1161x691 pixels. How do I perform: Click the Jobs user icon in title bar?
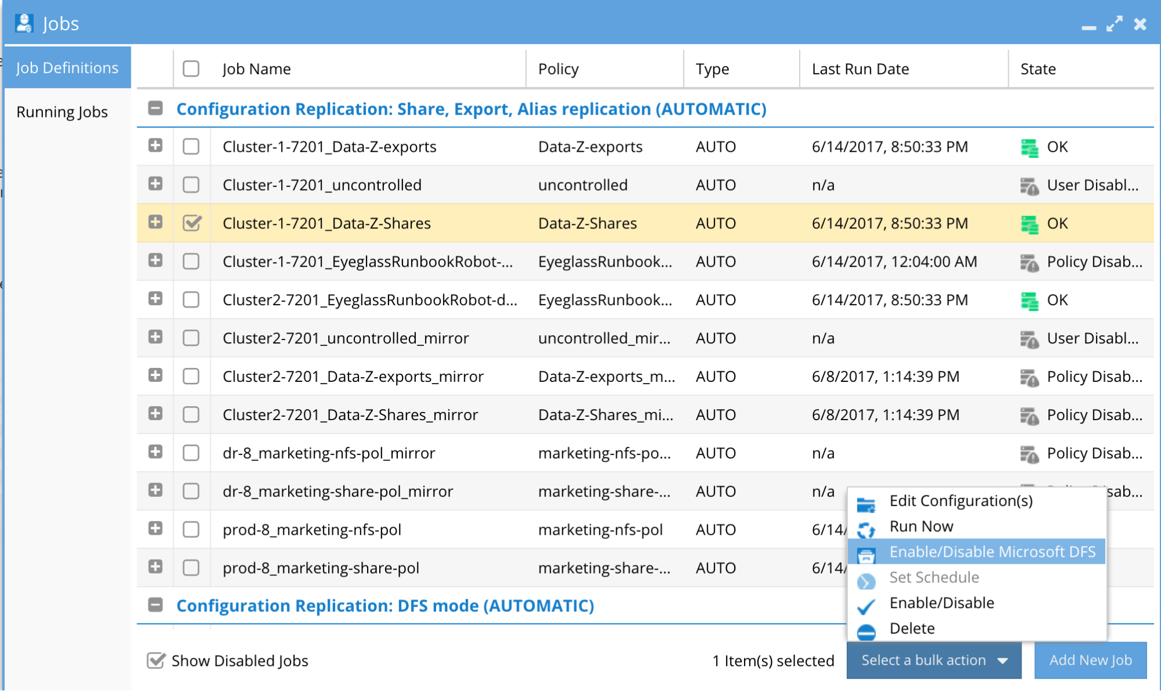24,23
